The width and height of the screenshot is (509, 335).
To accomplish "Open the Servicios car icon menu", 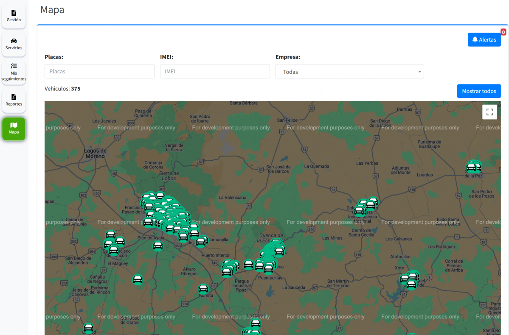I will pos(14,45).
